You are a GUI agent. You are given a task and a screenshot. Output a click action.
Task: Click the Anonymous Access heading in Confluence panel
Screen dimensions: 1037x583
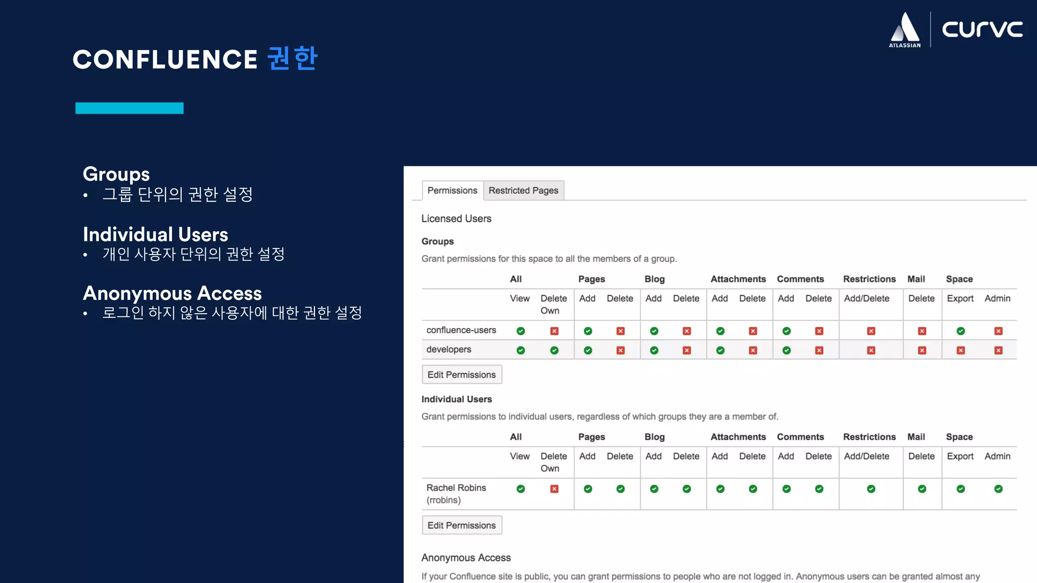[x=466, y=558]
